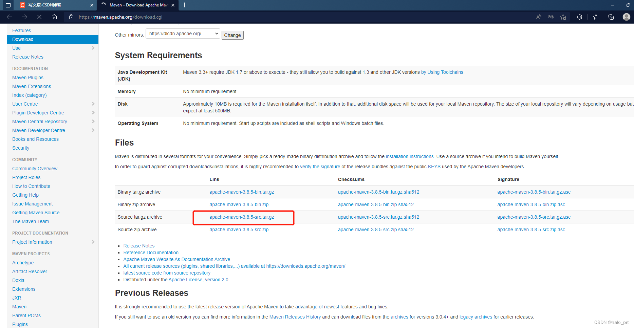The height and width of the screenshot is (328, 634).
Task: Download apache-maven-3.8.5-src.tar.gz
Action: (242, 217)
